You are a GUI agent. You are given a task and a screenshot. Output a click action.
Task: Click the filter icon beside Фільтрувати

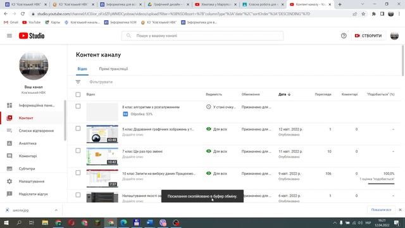(78, 82)
